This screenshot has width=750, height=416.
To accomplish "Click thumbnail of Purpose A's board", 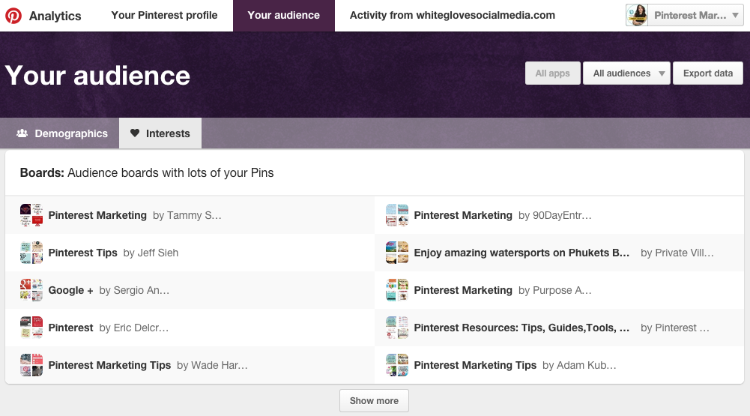I will [397, 290].
